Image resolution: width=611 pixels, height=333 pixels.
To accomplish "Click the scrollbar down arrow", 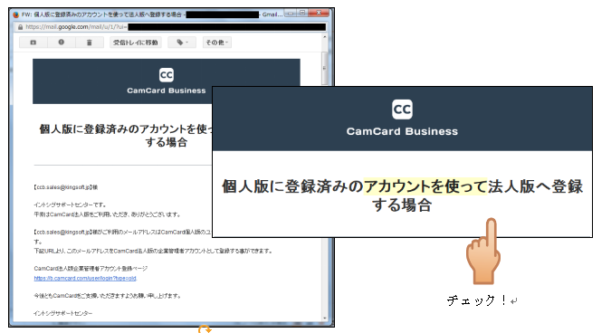I will click(x=325, y=319).
